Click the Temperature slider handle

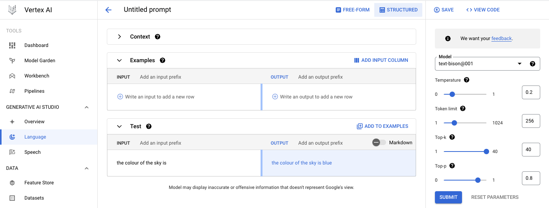pyautogui.click(x=452, y=94)
